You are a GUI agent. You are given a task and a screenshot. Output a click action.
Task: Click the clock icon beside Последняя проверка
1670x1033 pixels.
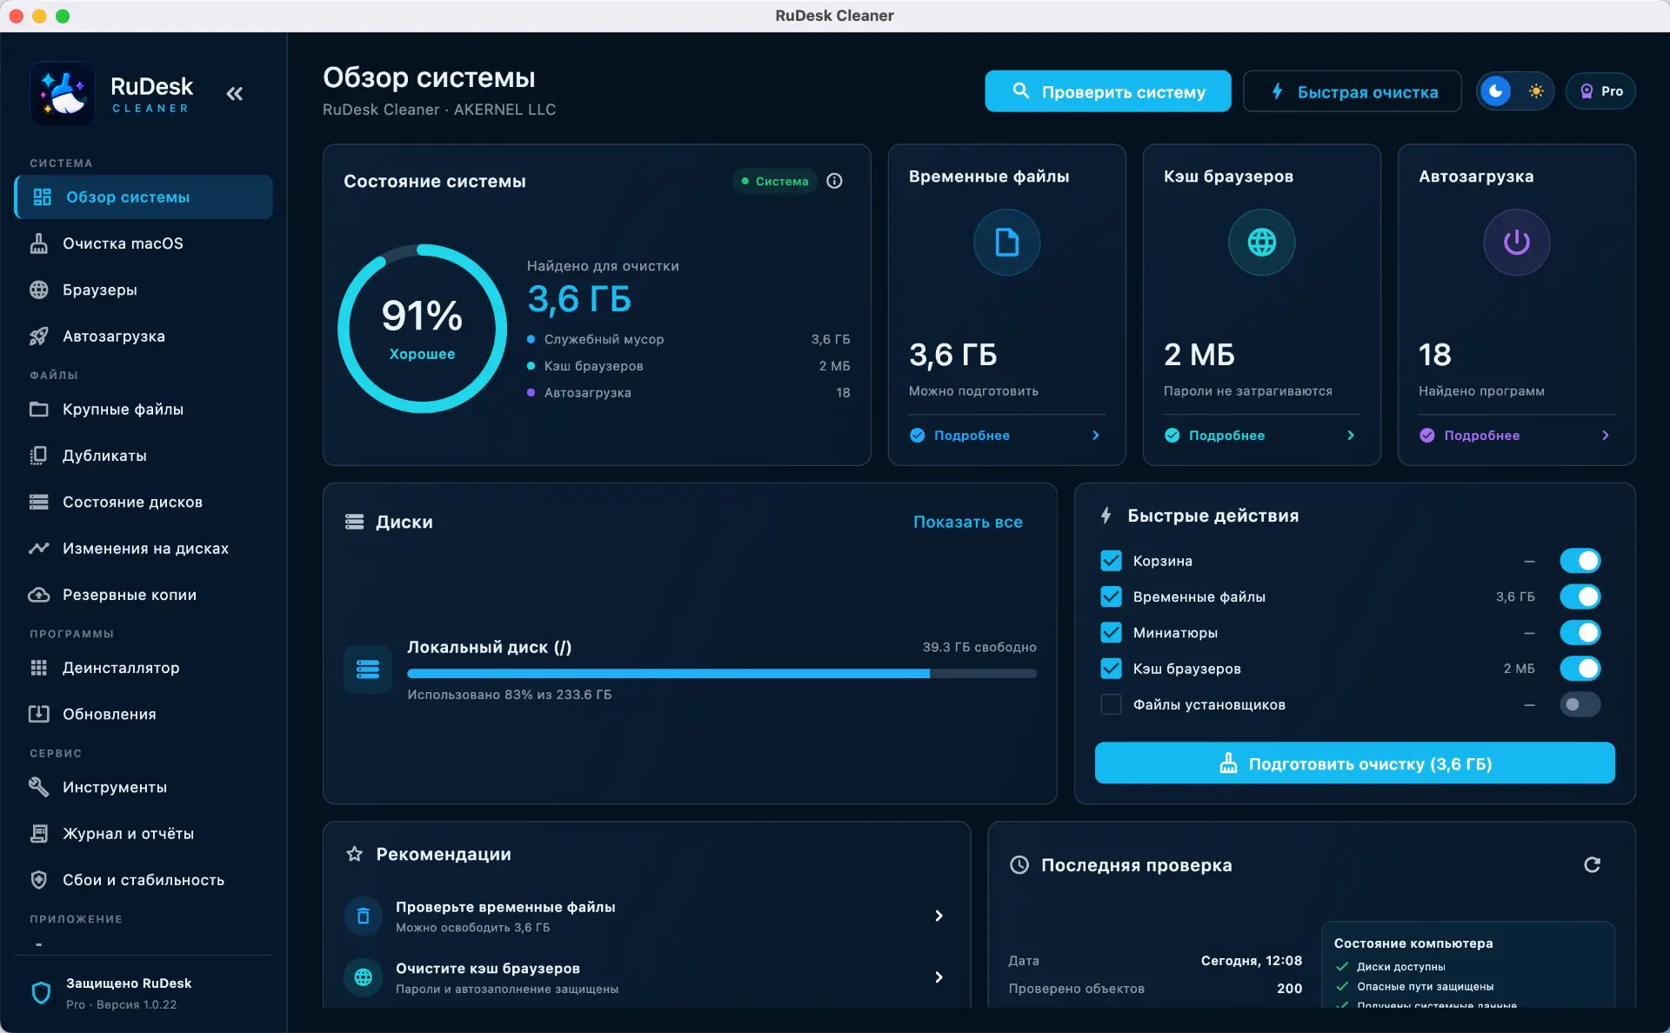(1019, 865)
